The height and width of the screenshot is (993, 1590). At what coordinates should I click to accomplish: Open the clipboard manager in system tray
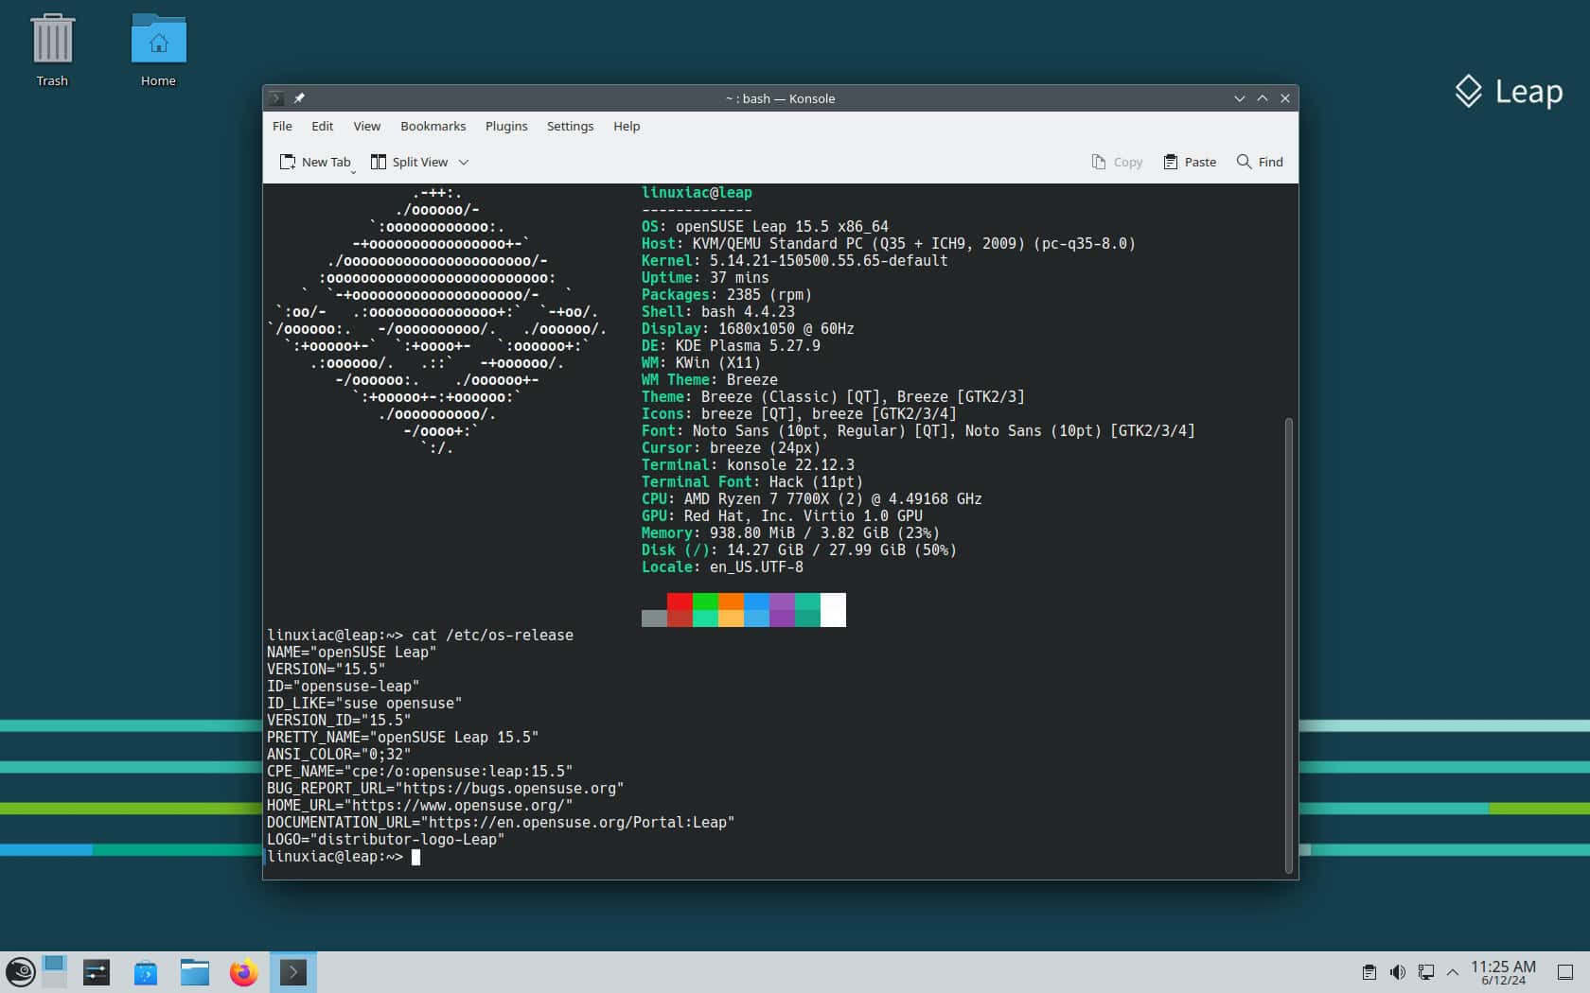coord(1369,971)
